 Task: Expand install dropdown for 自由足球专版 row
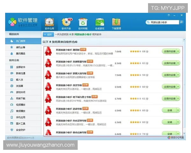(178, 122)
